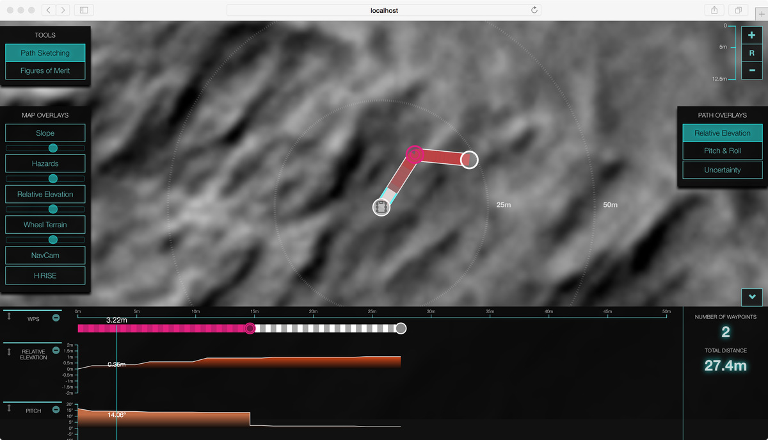Click the 14.06° pitch readout
768x440 pixels.
click(116, 414)
